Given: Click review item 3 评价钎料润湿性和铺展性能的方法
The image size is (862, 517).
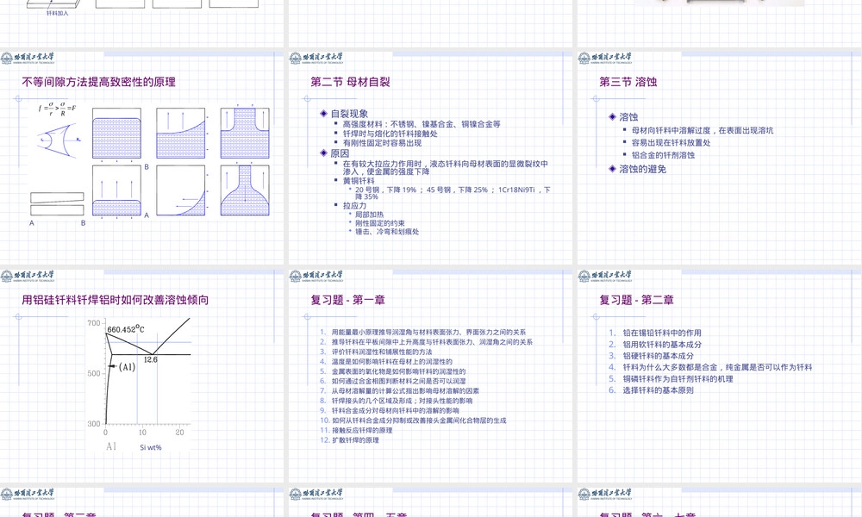Looking at the screenshot, I should point(382,352).
